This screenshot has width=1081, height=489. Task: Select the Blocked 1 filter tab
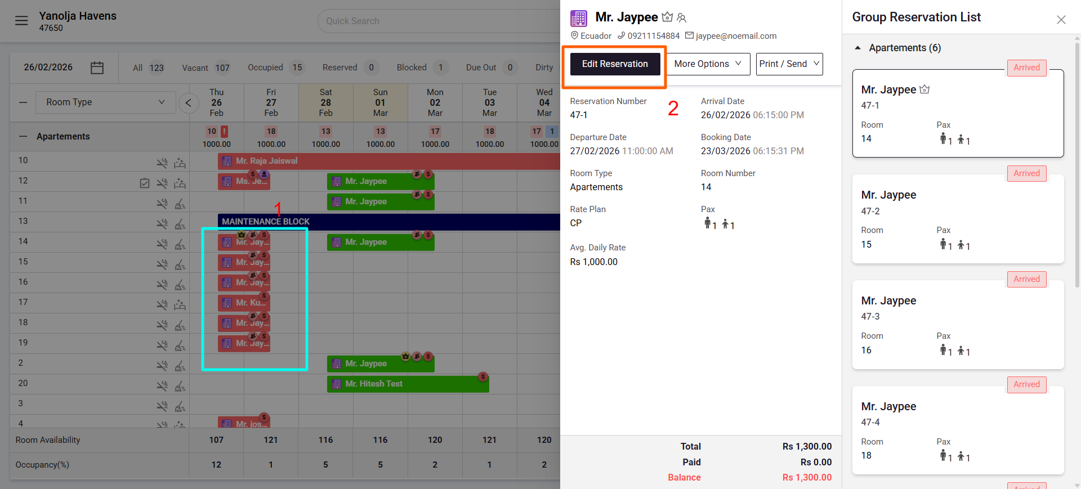click(422, 68)
